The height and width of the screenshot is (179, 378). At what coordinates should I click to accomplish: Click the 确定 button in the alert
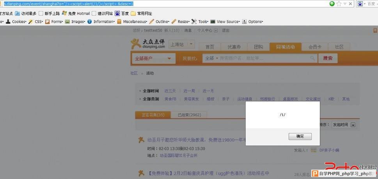300,136
